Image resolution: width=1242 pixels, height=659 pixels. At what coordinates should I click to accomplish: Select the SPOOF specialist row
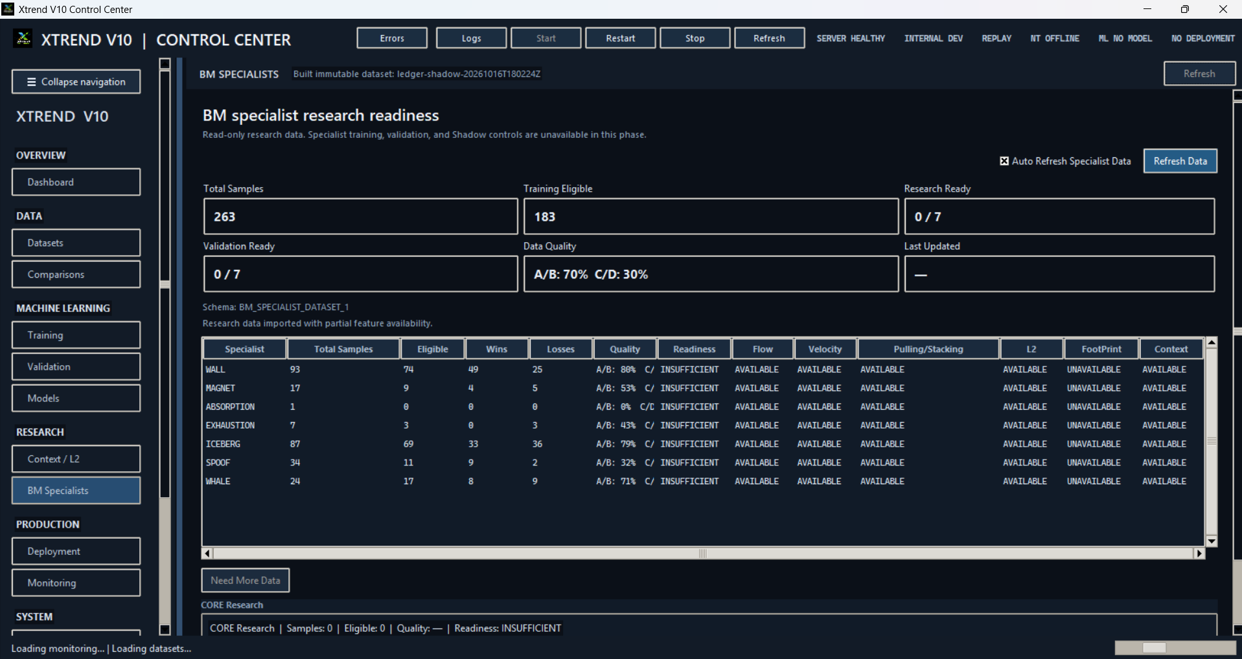click(703, 463)
